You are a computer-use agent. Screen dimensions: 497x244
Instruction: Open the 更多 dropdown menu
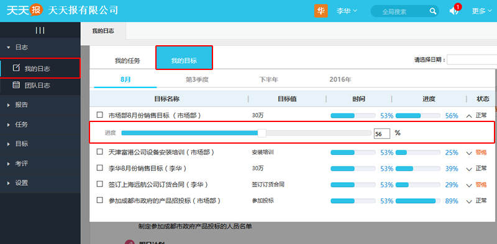click(481, 11)
